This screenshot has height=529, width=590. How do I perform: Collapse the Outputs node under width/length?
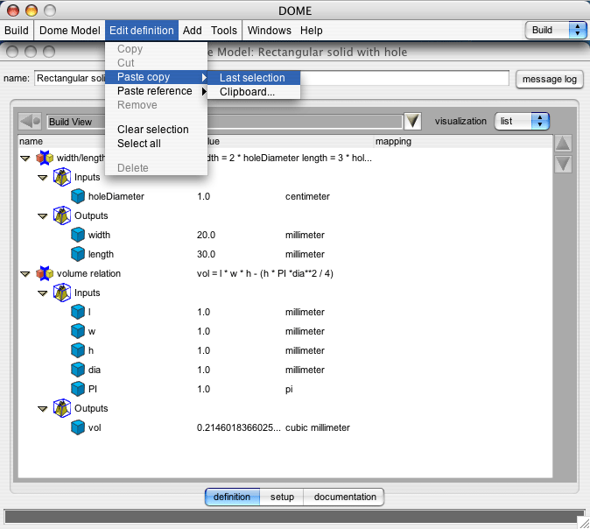coord(43,216)
